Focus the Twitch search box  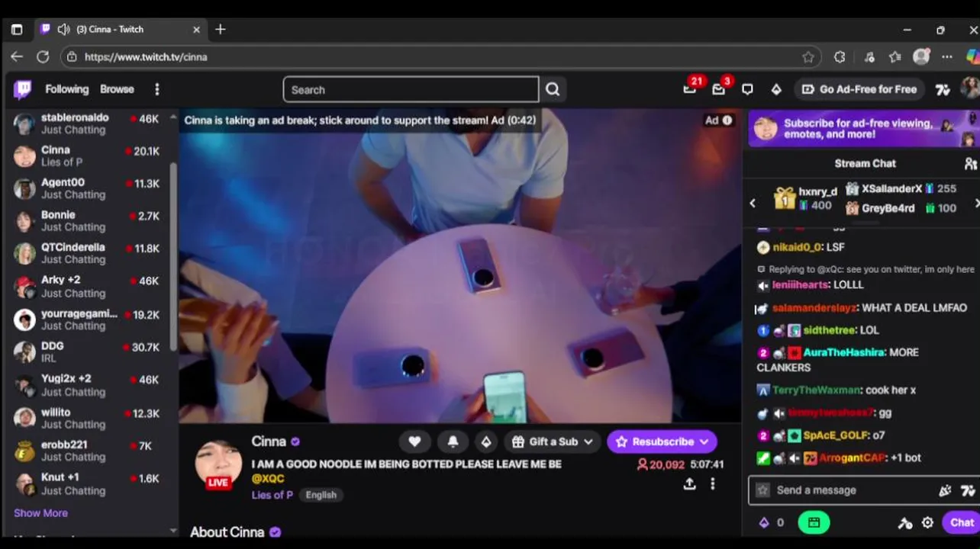(x=411, y=89)
